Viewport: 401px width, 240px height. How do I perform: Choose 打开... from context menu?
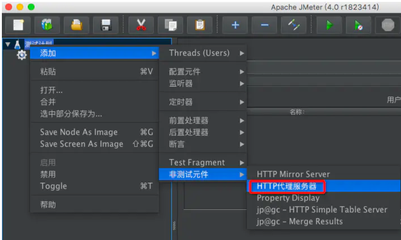pos(94,90)
